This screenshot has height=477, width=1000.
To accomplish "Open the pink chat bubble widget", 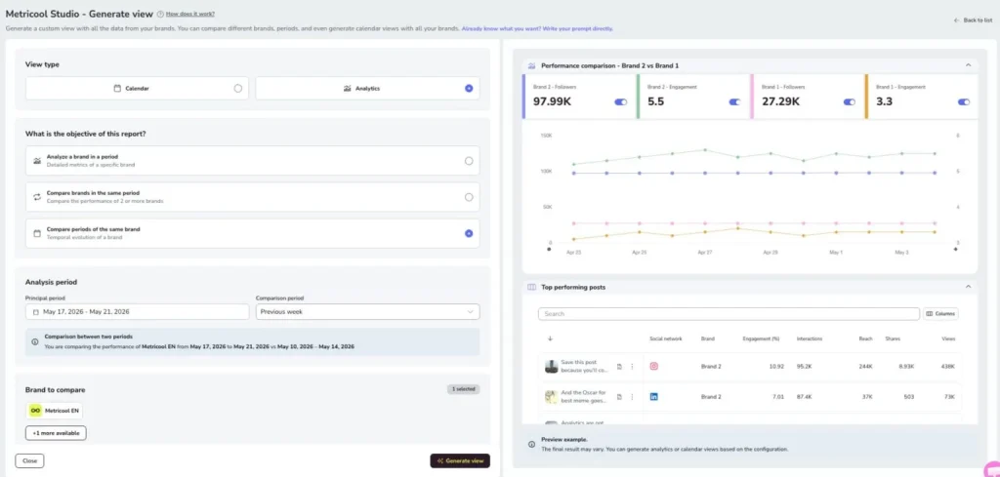I will point(992,468).
